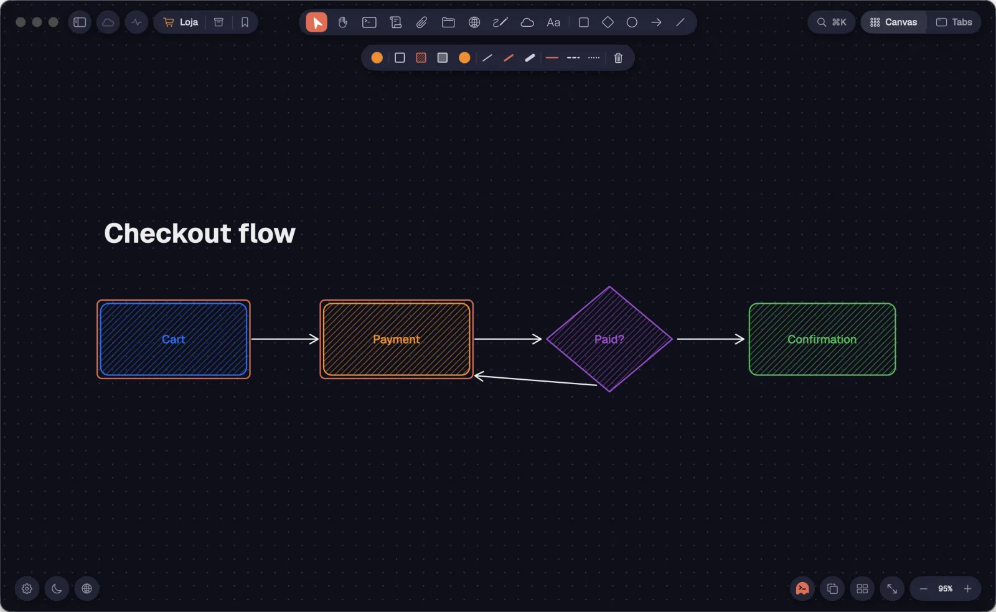The image size is (996, 612).
Task: Open the ⌘K search
Action: point(832,22)
